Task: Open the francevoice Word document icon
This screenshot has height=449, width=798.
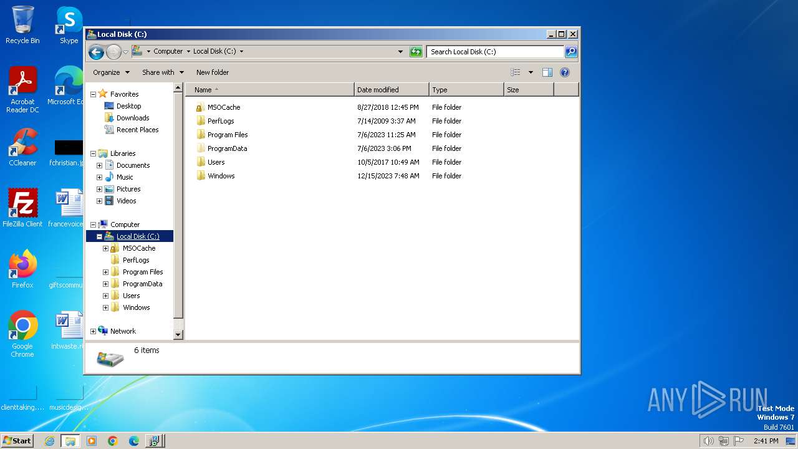Action: tap(66, 208)
